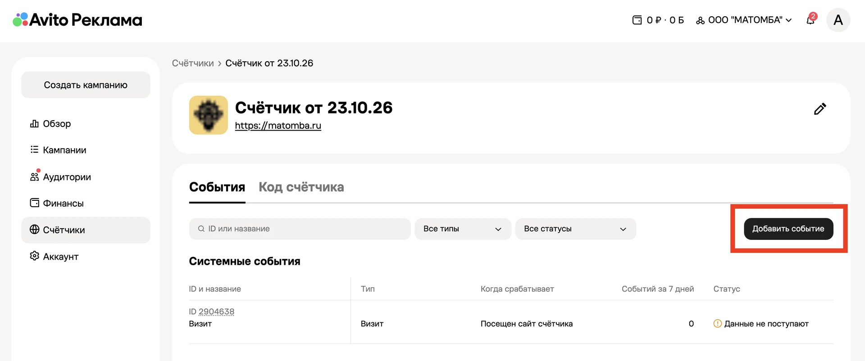Switch to the Код счётчика tab
This screenshot has height=361, width=865.
point(301,187)
